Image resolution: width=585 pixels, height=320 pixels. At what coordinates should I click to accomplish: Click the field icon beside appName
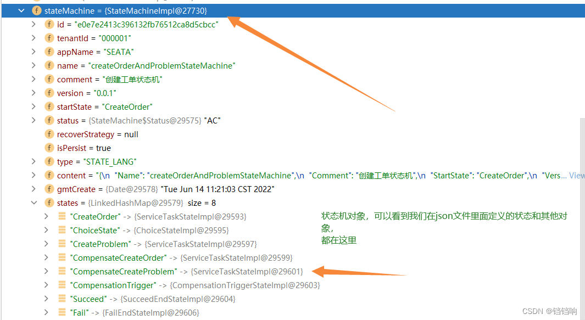pyautogui.click(x=49, y=52)
